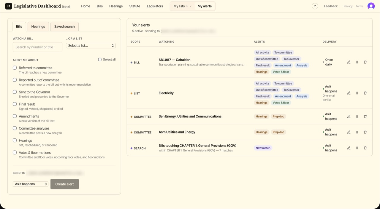Open the Terms link
This screenshot has width=380, height=209.
(x=360, y=6)
